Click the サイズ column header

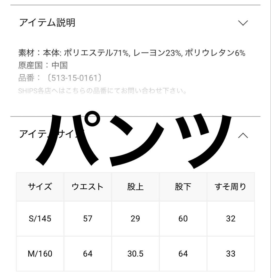click(x=40, y=186)
